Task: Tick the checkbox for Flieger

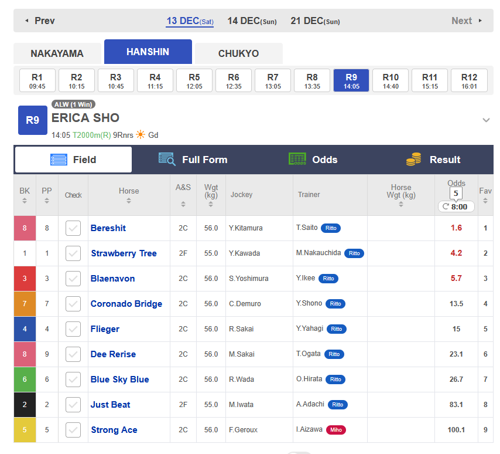Action: click(73, 329)
